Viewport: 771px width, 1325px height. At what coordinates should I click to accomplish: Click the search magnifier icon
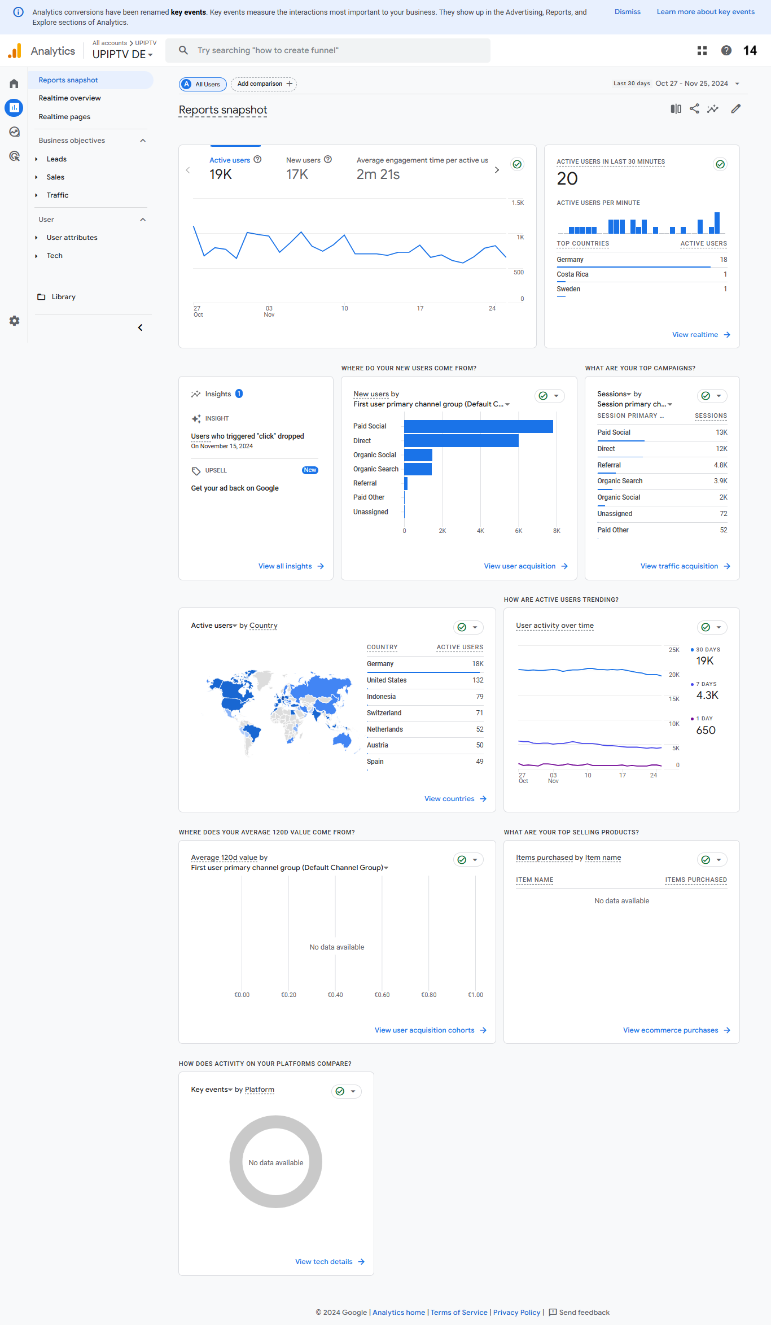pyautogui.click(x=183, y=50)
